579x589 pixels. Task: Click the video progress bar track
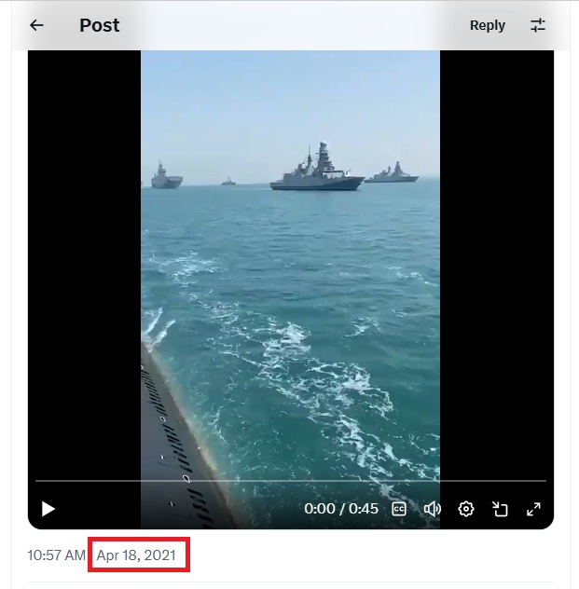pos(291,481)
